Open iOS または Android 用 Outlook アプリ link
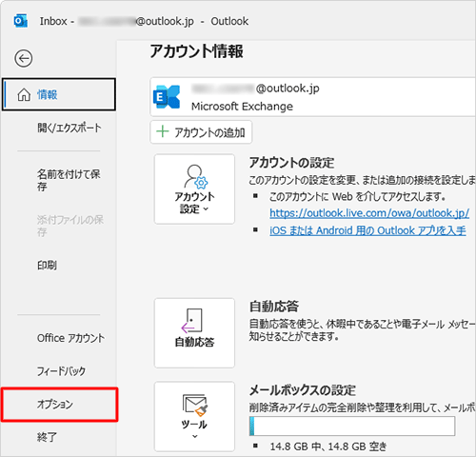The width and height of the screenshot is (476, 457). click(x=367, y=230)
